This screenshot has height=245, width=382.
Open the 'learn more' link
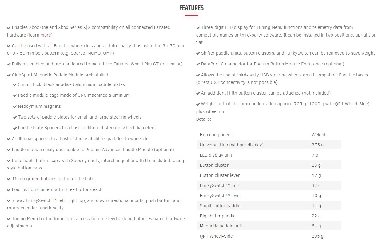tap(40, 35)
